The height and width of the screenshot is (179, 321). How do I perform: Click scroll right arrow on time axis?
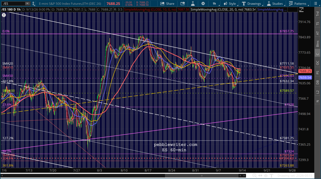(244, 176)
